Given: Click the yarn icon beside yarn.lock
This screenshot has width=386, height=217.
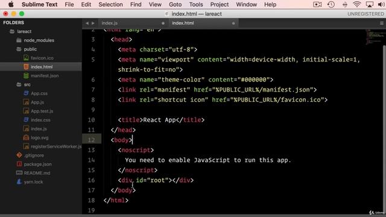Looking at the screenshot, I should pos(19,182).
